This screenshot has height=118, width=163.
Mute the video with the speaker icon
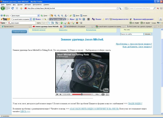61,94
